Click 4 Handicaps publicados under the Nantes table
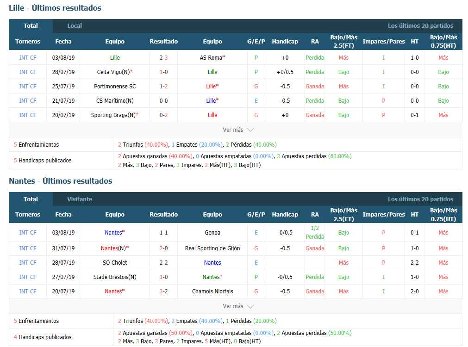The width and height of the screenshot is (468, 347). [43, 337]
